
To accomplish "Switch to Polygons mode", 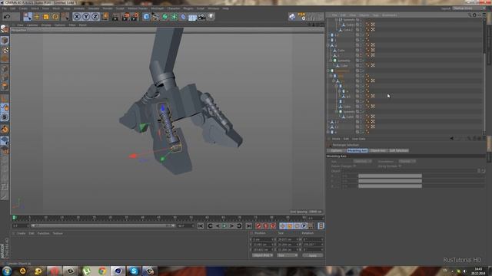I will point(5,87).
